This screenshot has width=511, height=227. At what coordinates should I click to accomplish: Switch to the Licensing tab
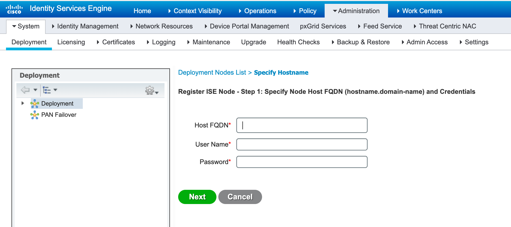coord(71,42)
